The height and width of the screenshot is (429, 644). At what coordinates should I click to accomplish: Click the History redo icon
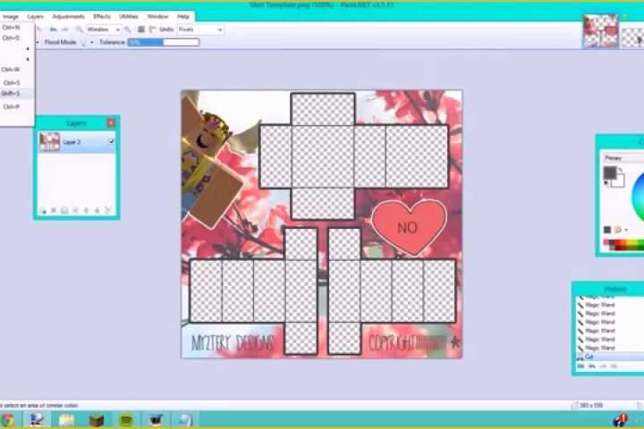[603, 366]
